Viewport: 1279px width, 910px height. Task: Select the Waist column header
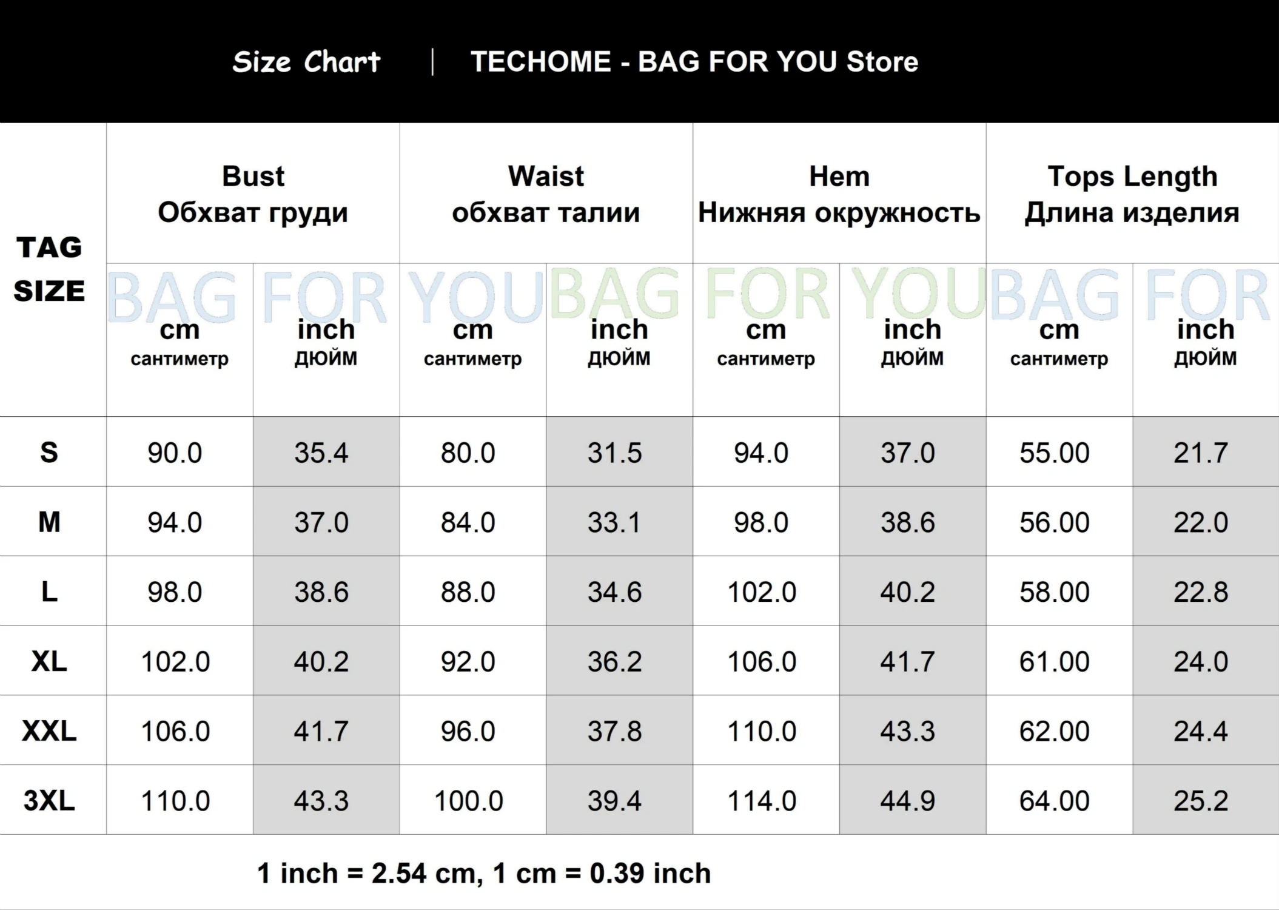(x=546, y=194)
